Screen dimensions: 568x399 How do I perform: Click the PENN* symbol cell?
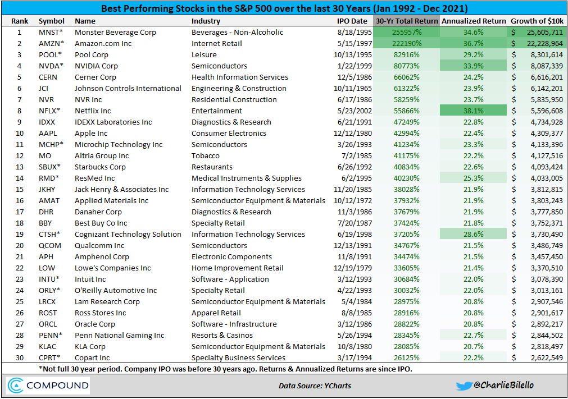tap(51, 335)
